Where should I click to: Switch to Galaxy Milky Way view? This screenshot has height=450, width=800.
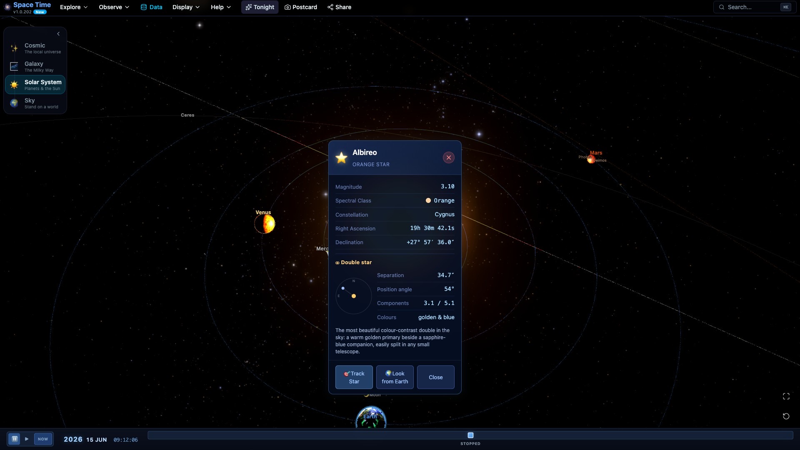[35, 67]
